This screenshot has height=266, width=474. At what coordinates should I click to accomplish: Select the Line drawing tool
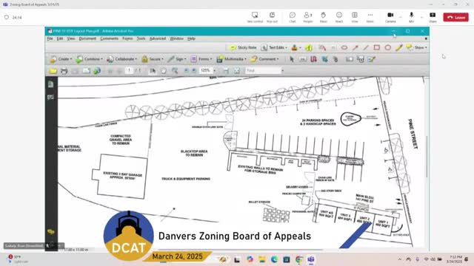click(x=366, y=47)
